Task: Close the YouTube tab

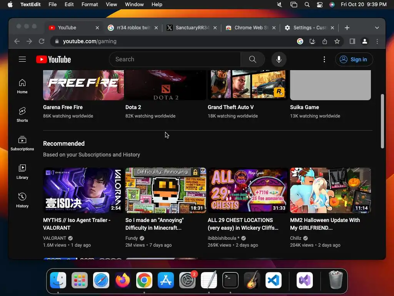Action: pos(97,28)
